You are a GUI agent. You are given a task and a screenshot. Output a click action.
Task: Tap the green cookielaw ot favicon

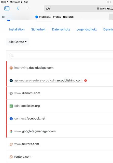click(x=11, y=106)
